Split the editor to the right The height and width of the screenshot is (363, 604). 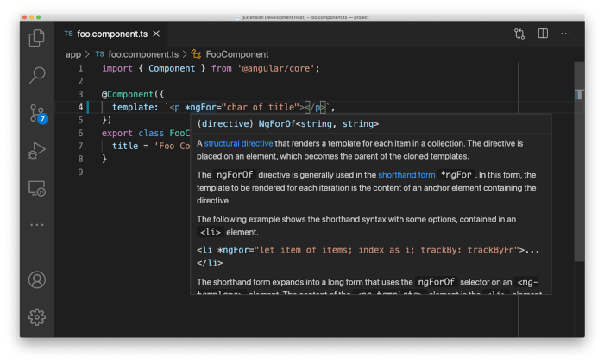point(543,34)
